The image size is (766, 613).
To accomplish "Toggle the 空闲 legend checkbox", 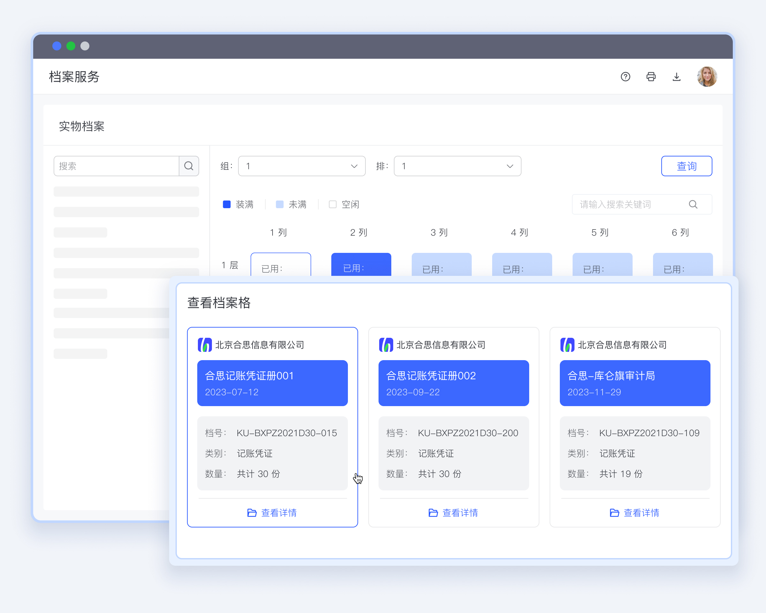I will coord(333,204).
